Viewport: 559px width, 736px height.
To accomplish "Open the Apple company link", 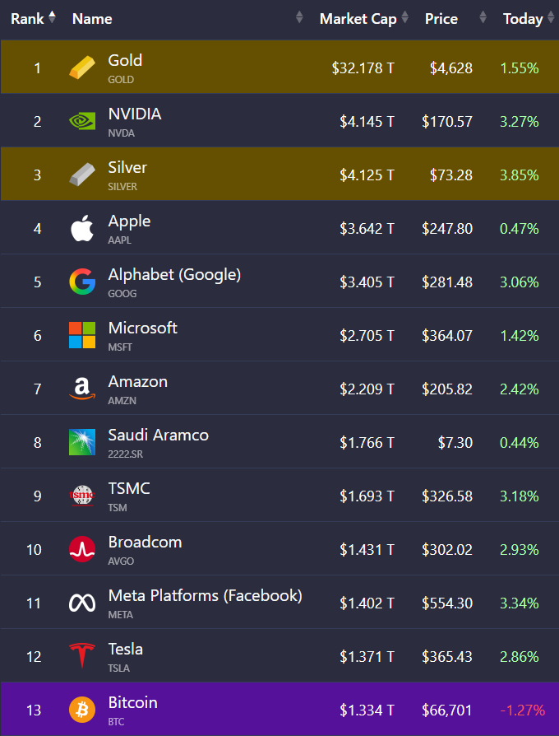I will click(129, 221).
